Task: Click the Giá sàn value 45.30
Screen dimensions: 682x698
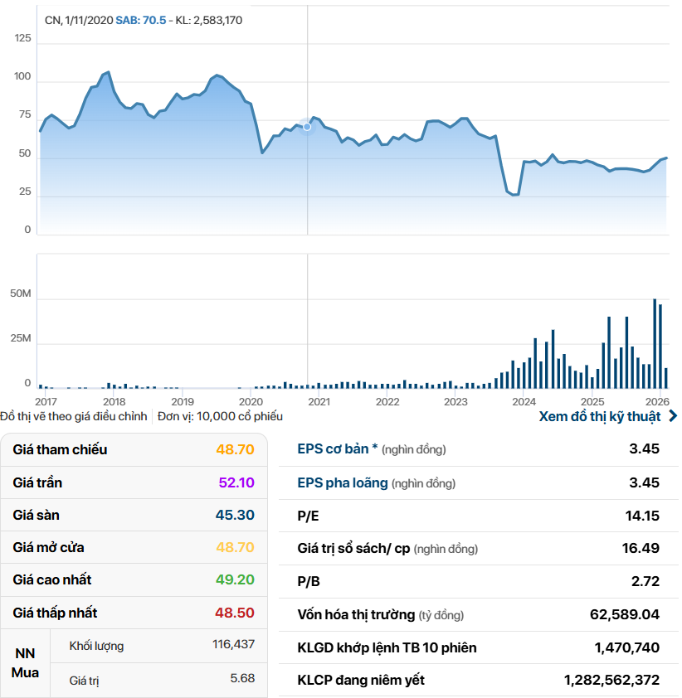Action: point(235,515)
